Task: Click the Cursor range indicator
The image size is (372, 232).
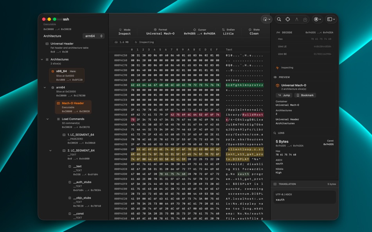Action: [200, 32]
